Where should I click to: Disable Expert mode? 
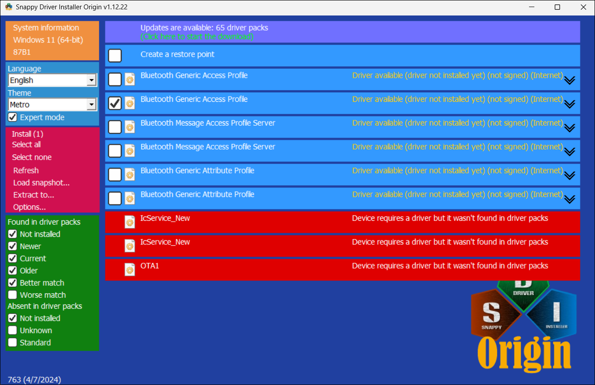(x=12, y=117)
